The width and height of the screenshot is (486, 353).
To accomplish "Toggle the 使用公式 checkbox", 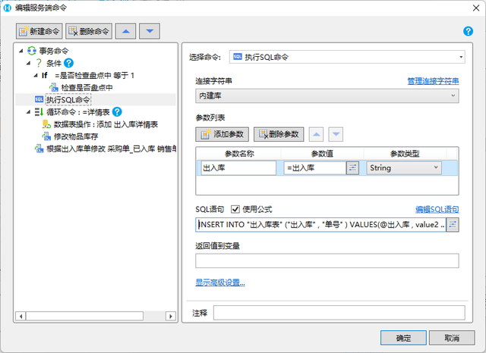I will 235,209.
